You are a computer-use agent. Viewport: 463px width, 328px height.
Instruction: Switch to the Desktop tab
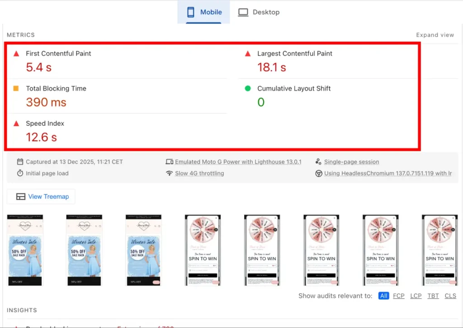pos(259,12)
